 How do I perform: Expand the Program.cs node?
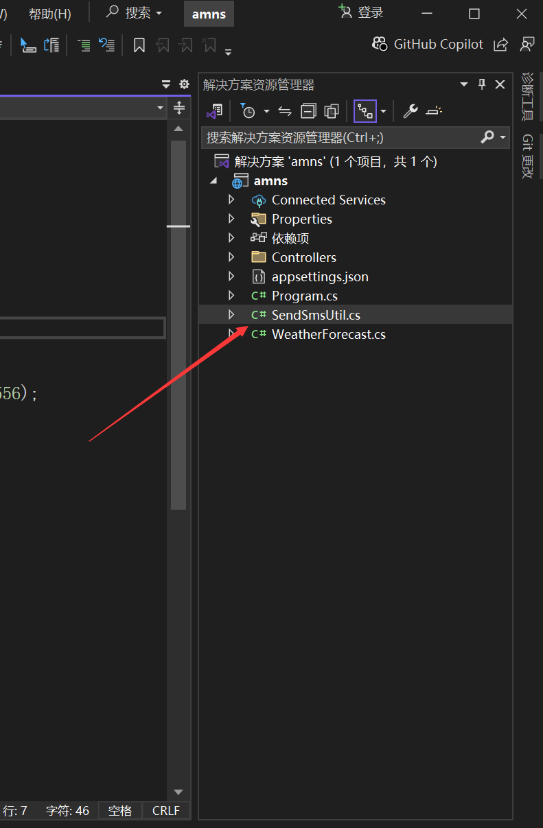(x=231, y=296)
